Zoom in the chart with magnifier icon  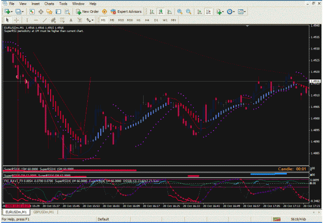[180, 12]
